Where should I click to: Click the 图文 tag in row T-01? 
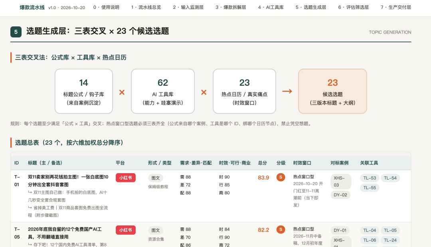[156, 178]
